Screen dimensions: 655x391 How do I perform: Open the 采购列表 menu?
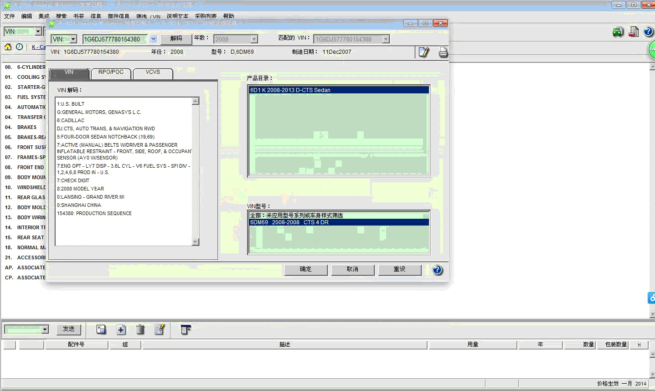(x=206, y=16)
